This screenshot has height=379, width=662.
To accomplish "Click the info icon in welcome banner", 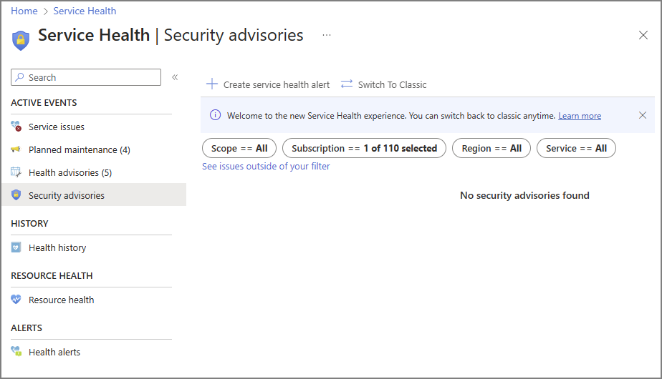I will [216, 115].
